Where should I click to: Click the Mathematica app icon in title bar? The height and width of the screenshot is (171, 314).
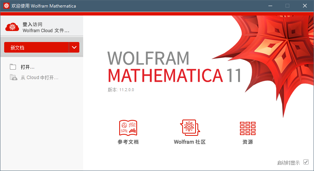(6, 6)
